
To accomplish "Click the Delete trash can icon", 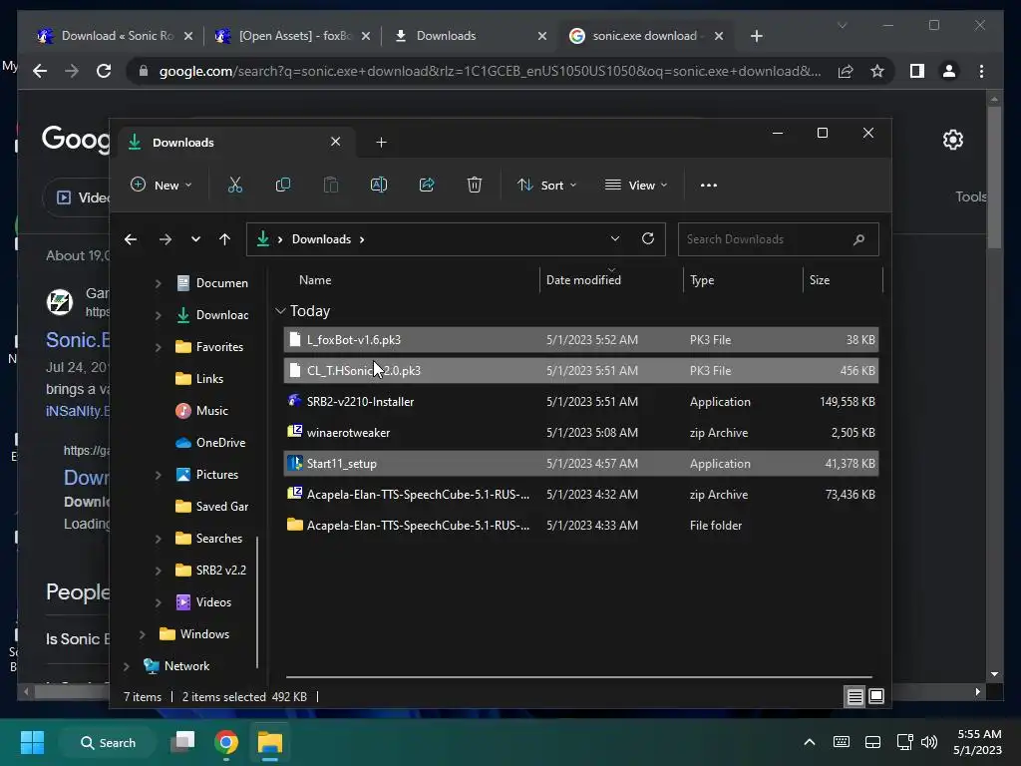I will tap(474, 185).
